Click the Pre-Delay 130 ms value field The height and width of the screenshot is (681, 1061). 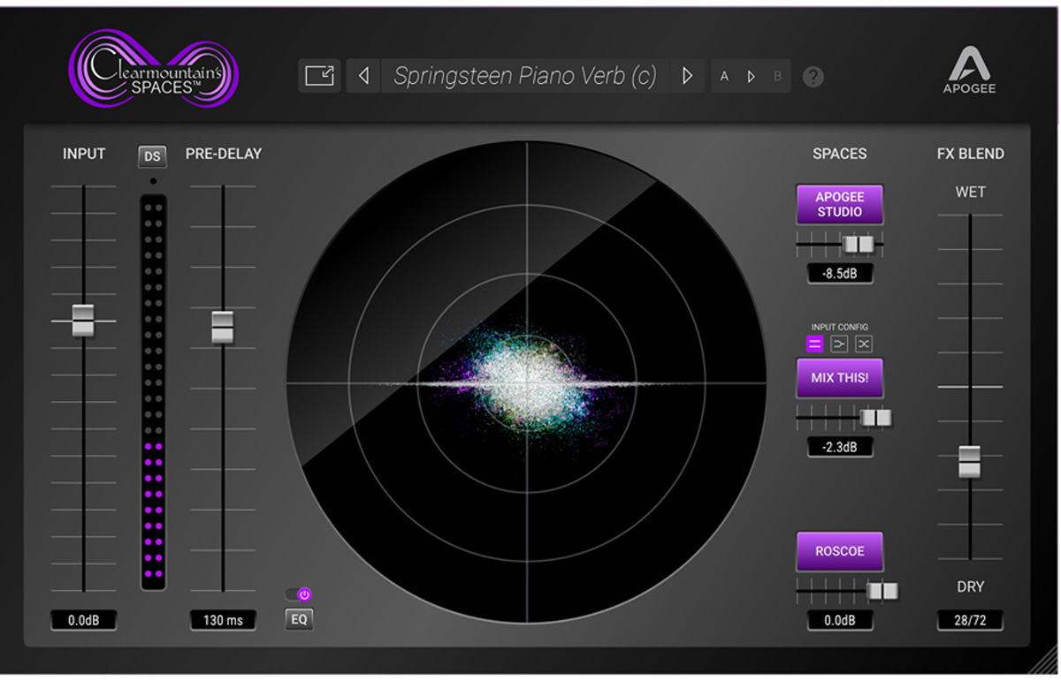(223, 620)
